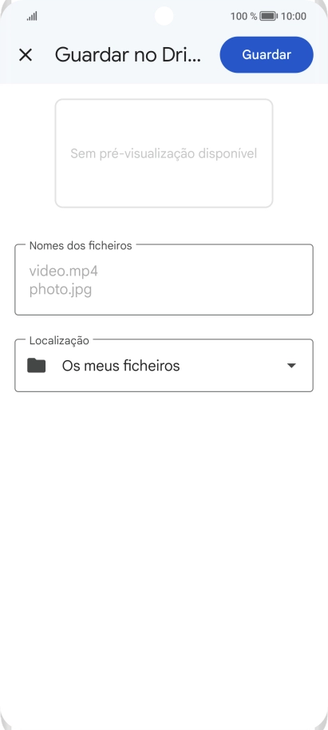
Task: Tap blank area below the Localização box
Action: pos(164,535)
